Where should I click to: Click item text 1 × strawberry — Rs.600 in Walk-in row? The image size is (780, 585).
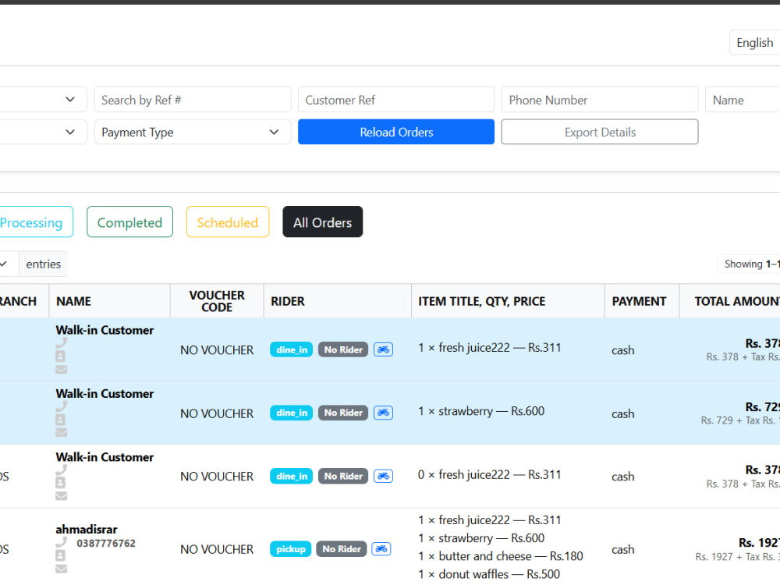click(481, 411)
